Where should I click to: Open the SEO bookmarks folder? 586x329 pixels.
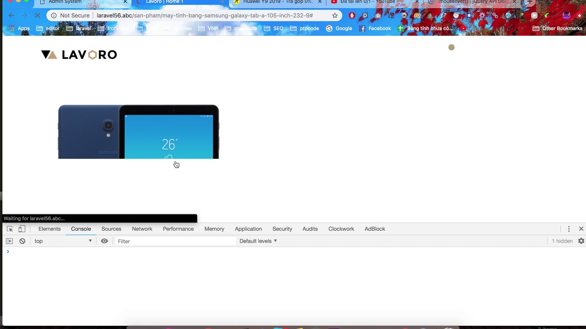pos(273,28)
